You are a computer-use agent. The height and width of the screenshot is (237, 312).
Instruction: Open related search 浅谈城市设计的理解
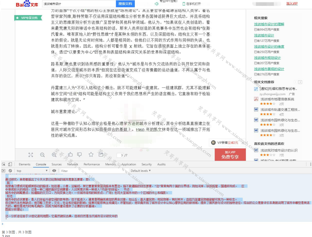(269, 24)
